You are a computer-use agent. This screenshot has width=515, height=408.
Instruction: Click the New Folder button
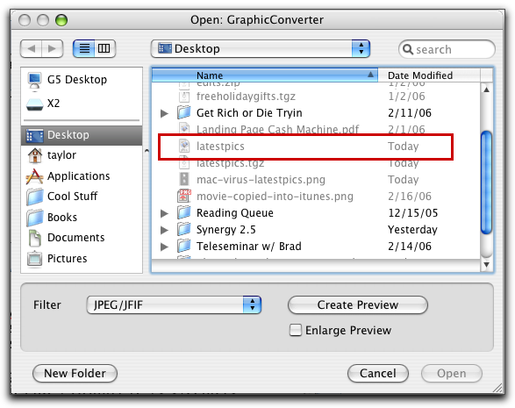tap(75, 373)
